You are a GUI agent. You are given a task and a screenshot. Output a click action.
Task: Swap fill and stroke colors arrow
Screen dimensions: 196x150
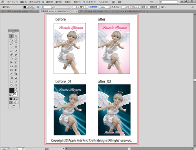point(17,89)
